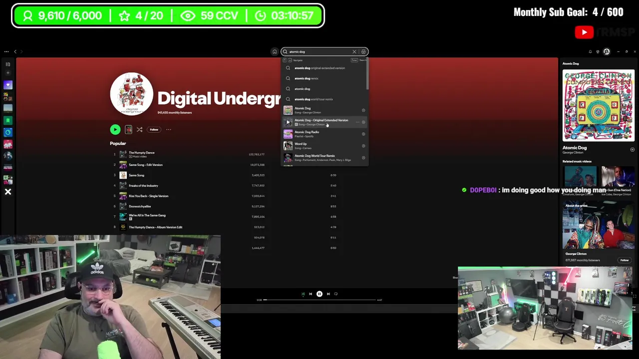This screenshot has height=359, width=639.
Task: Open the Ice Cube related music video thumbnail
Action: coord(618,177)
